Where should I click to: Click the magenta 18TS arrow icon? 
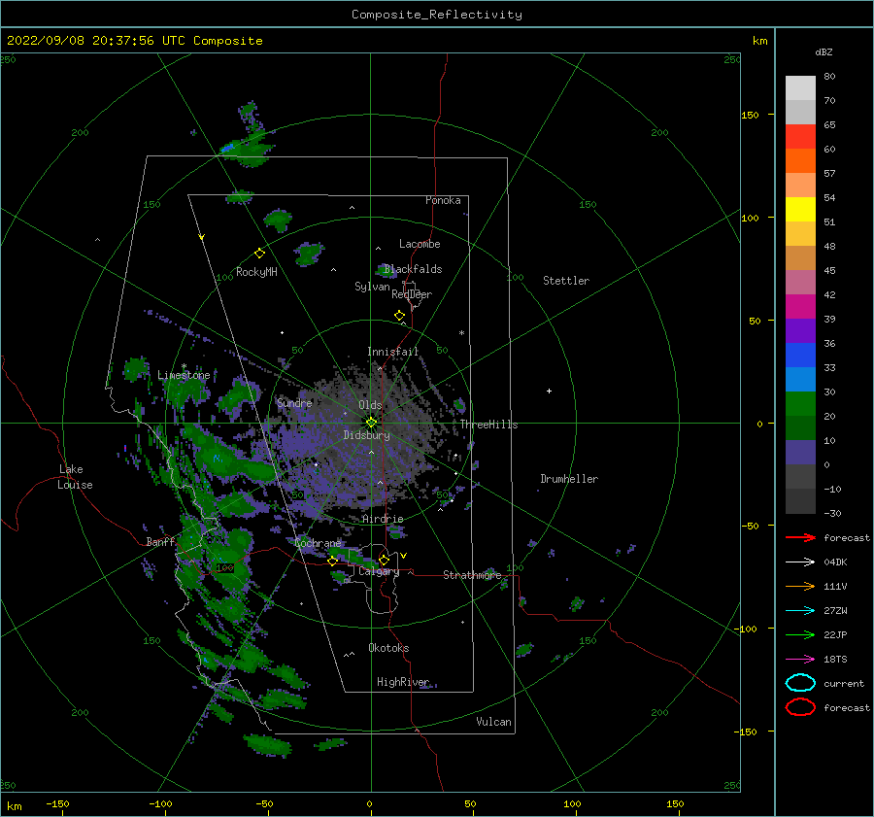pyautogui.click(x=800, y=660)
